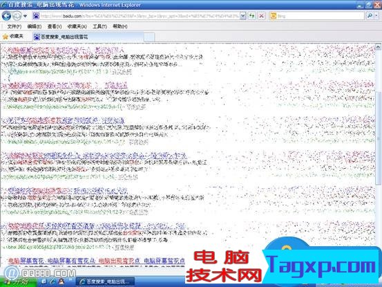The width and height of the screenshot is (382, 287).
Task: Click the Bing search provider icon
Action: [x=274, y=16]
